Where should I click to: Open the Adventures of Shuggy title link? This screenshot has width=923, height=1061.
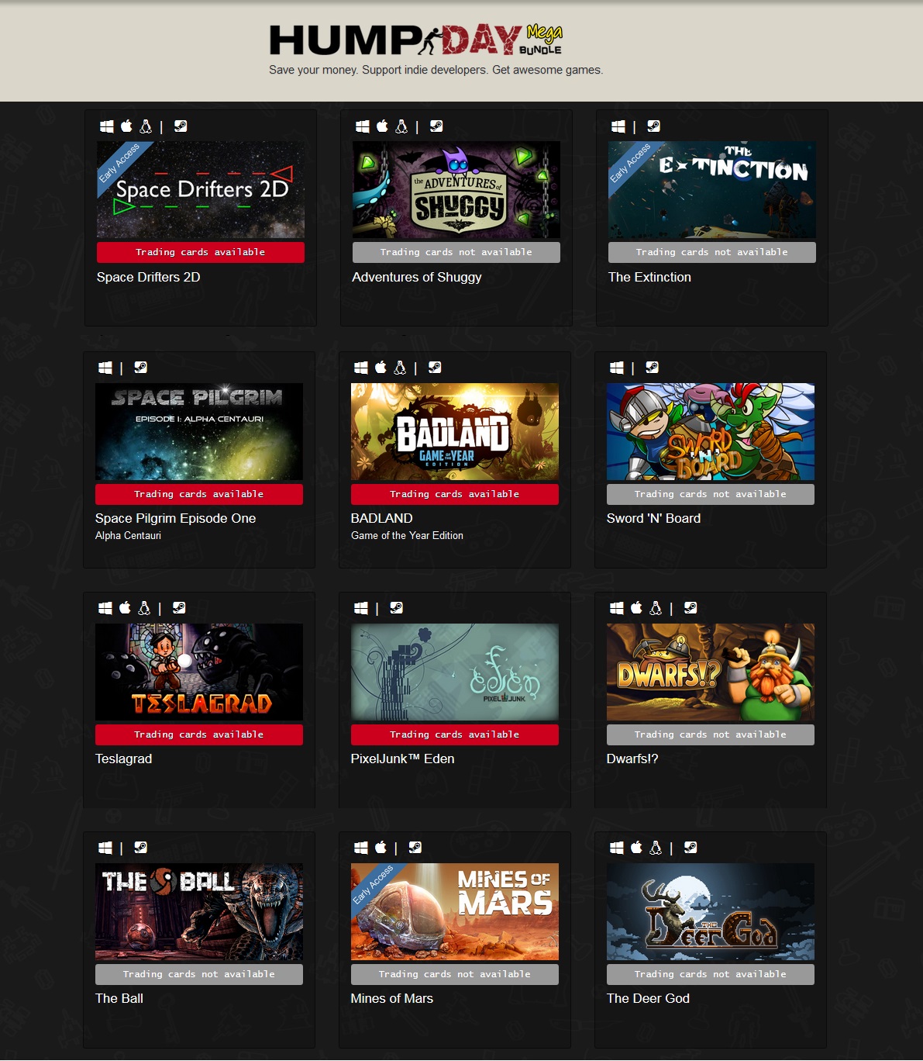[417, 277]
